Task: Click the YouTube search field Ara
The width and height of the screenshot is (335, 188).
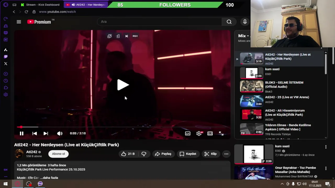Action: (x=159, y=22)
